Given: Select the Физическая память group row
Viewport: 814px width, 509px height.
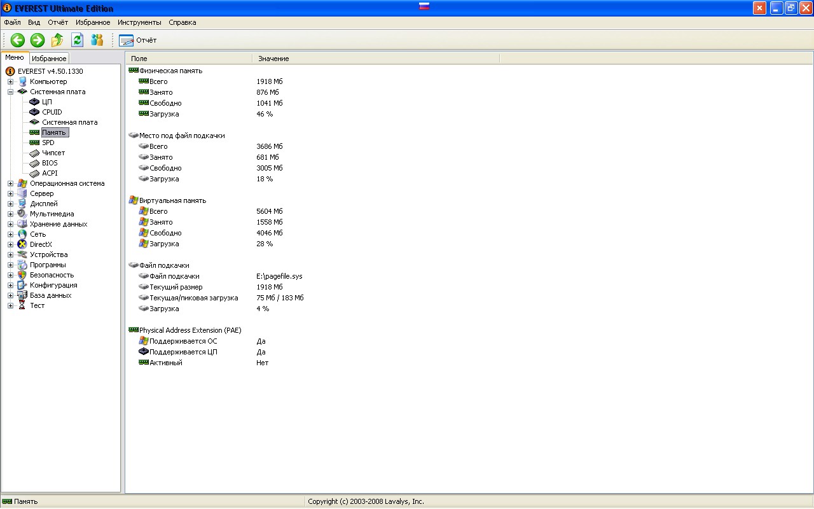Looking at the screenshot, I should (165, 71).
